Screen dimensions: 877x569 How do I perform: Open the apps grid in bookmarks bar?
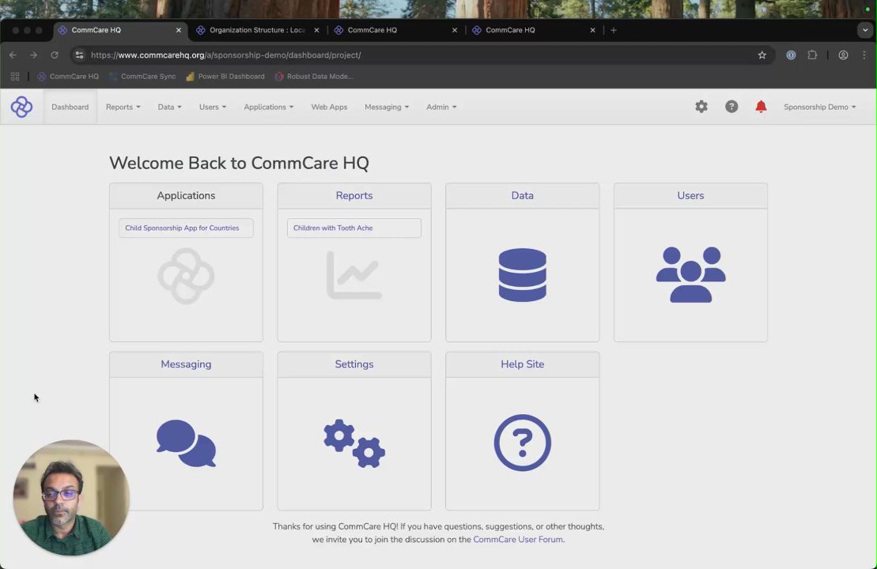tap(15, 77)
